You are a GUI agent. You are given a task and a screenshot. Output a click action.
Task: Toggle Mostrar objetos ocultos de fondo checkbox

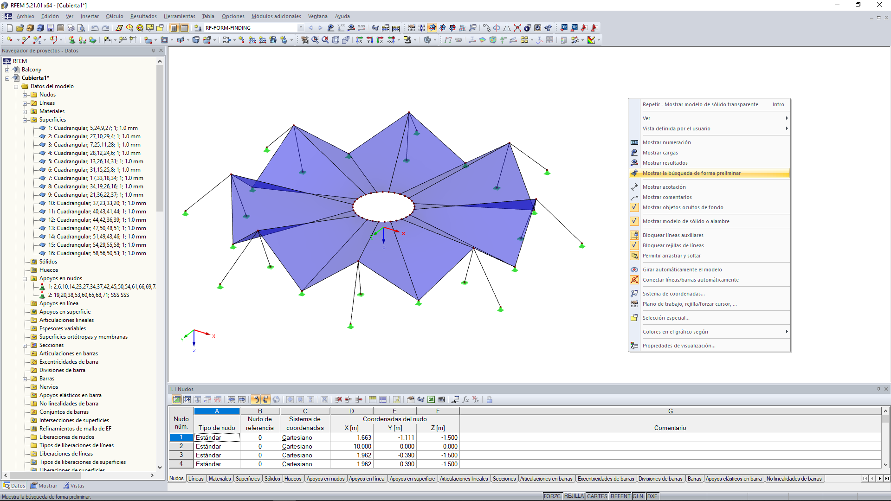click(634, 207)
